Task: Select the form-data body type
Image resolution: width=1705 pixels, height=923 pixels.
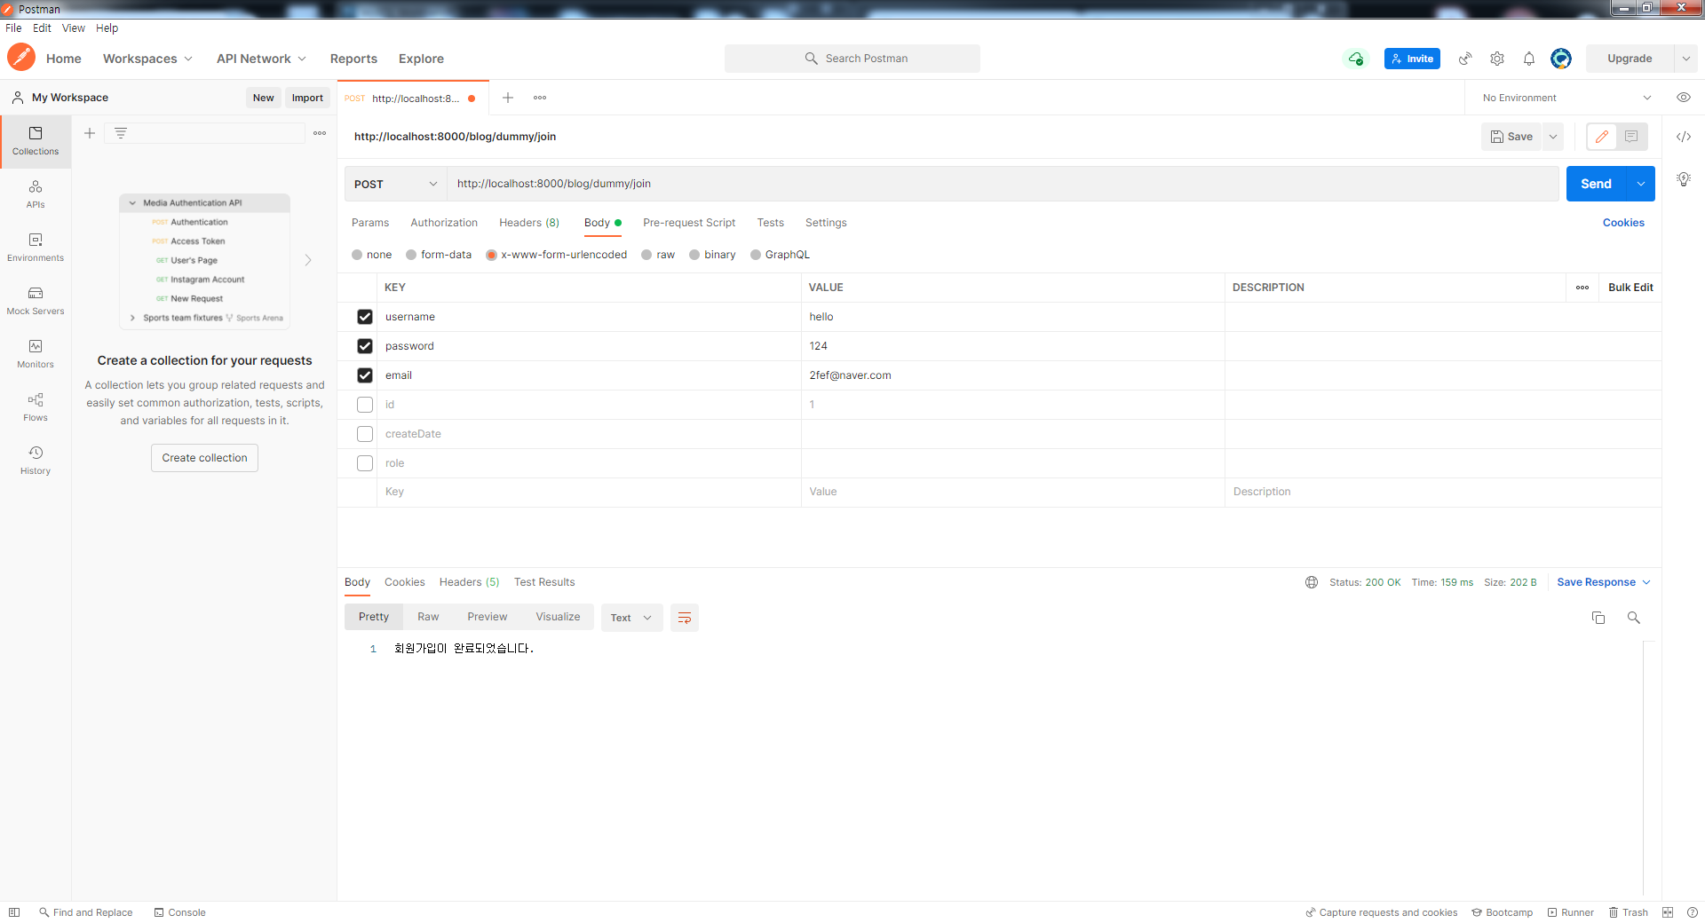Action: click(411, 255)
